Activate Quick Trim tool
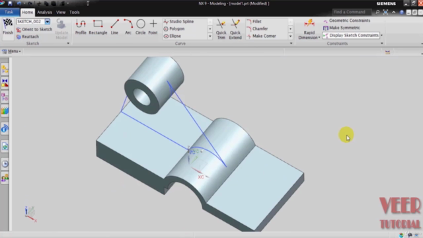423x238 pixels. (221, 29)
